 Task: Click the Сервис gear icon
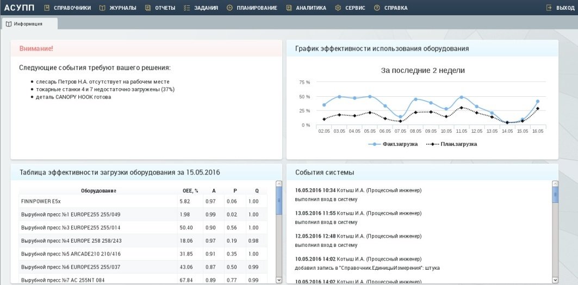click(x=338, y=8)
